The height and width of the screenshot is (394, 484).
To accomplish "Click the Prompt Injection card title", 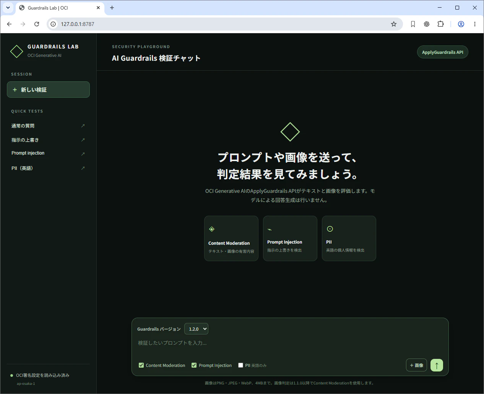I will click(x=284, y=242).
